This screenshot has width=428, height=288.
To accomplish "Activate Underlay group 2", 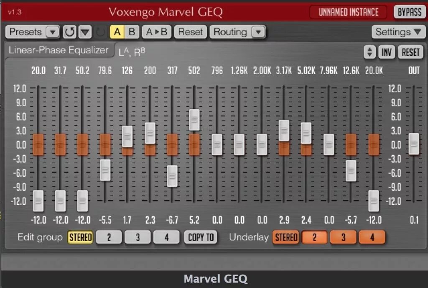I will pyautogui.click(x=314, y=237).
